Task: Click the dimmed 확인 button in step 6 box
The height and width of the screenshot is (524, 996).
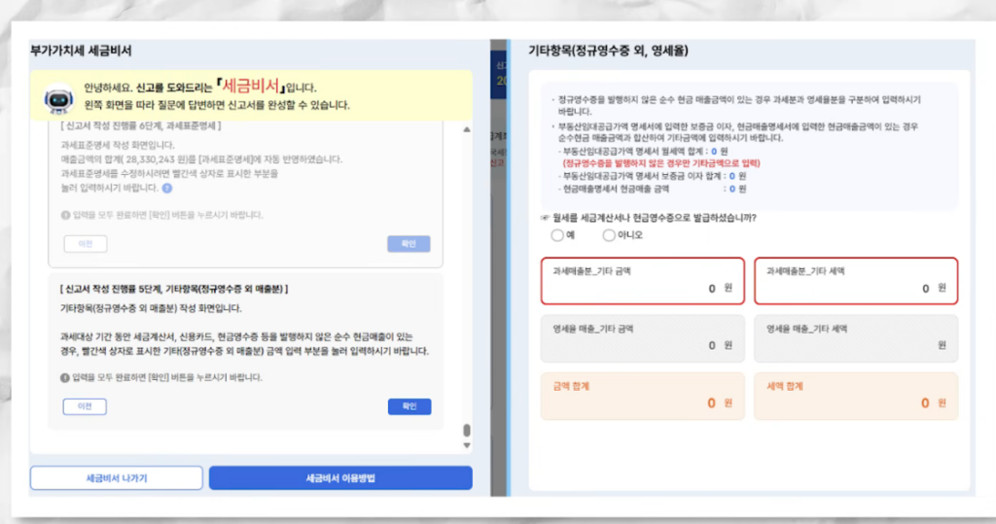Action: click(409, 244)
